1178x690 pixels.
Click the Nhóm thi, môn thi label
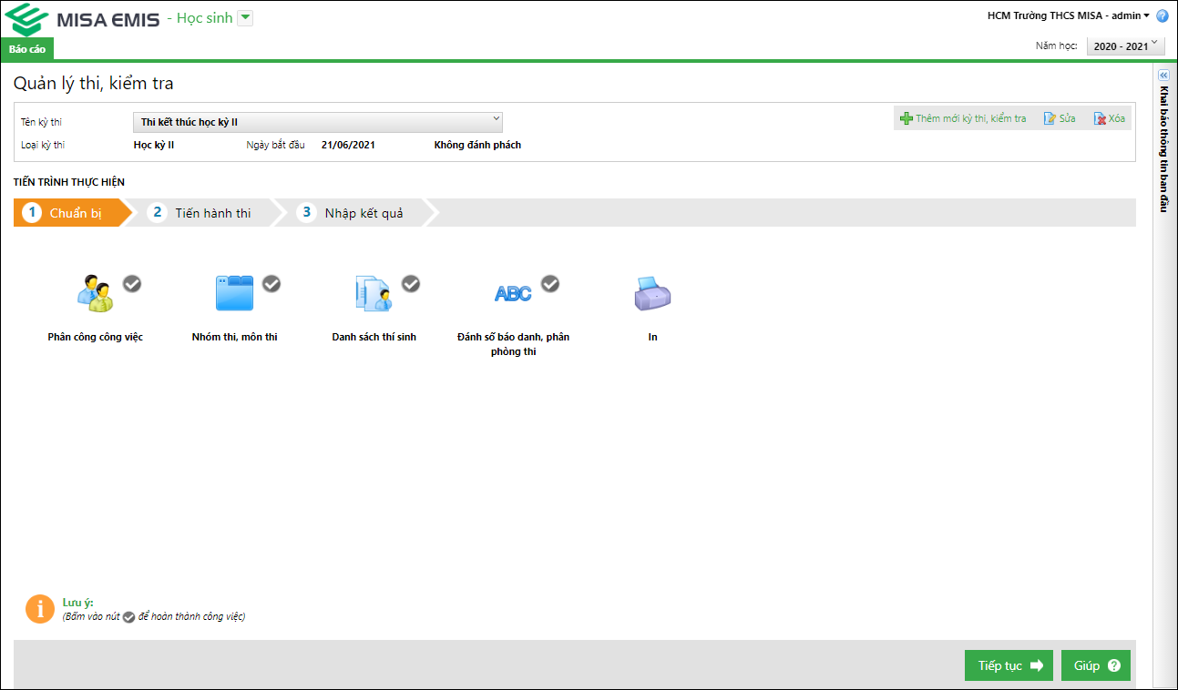pyautogui.click(x=235, y=337)
